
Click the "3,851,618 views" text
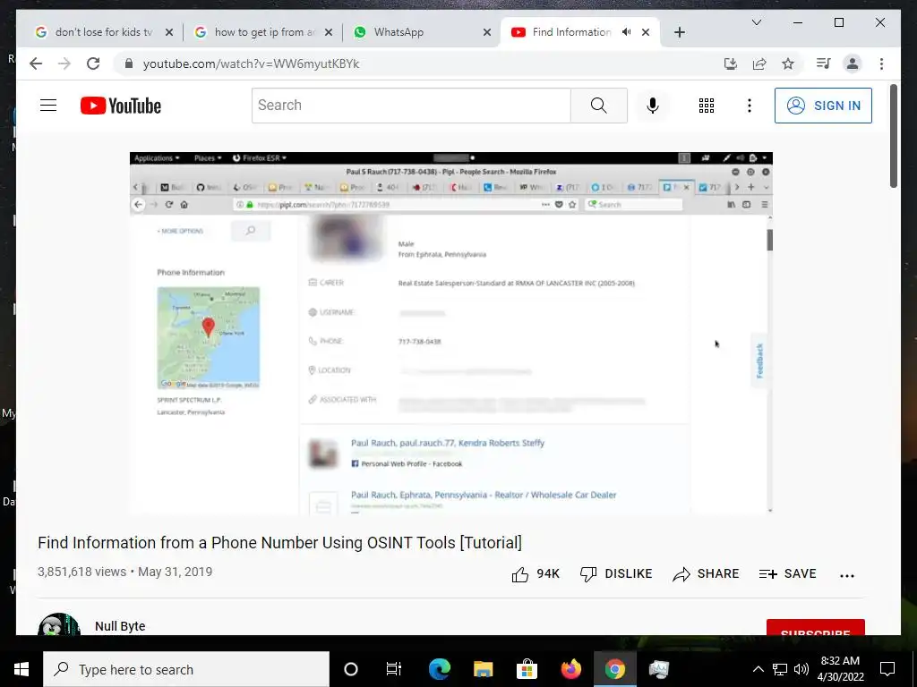[81, 572]
